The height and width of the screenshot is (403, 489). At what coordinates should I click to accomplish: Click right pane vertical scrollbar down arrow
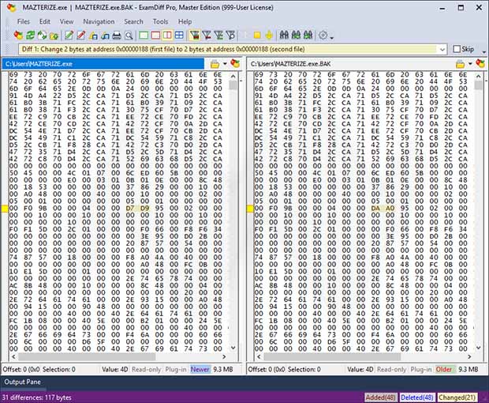pyautogui.click(x=479, y=348)
